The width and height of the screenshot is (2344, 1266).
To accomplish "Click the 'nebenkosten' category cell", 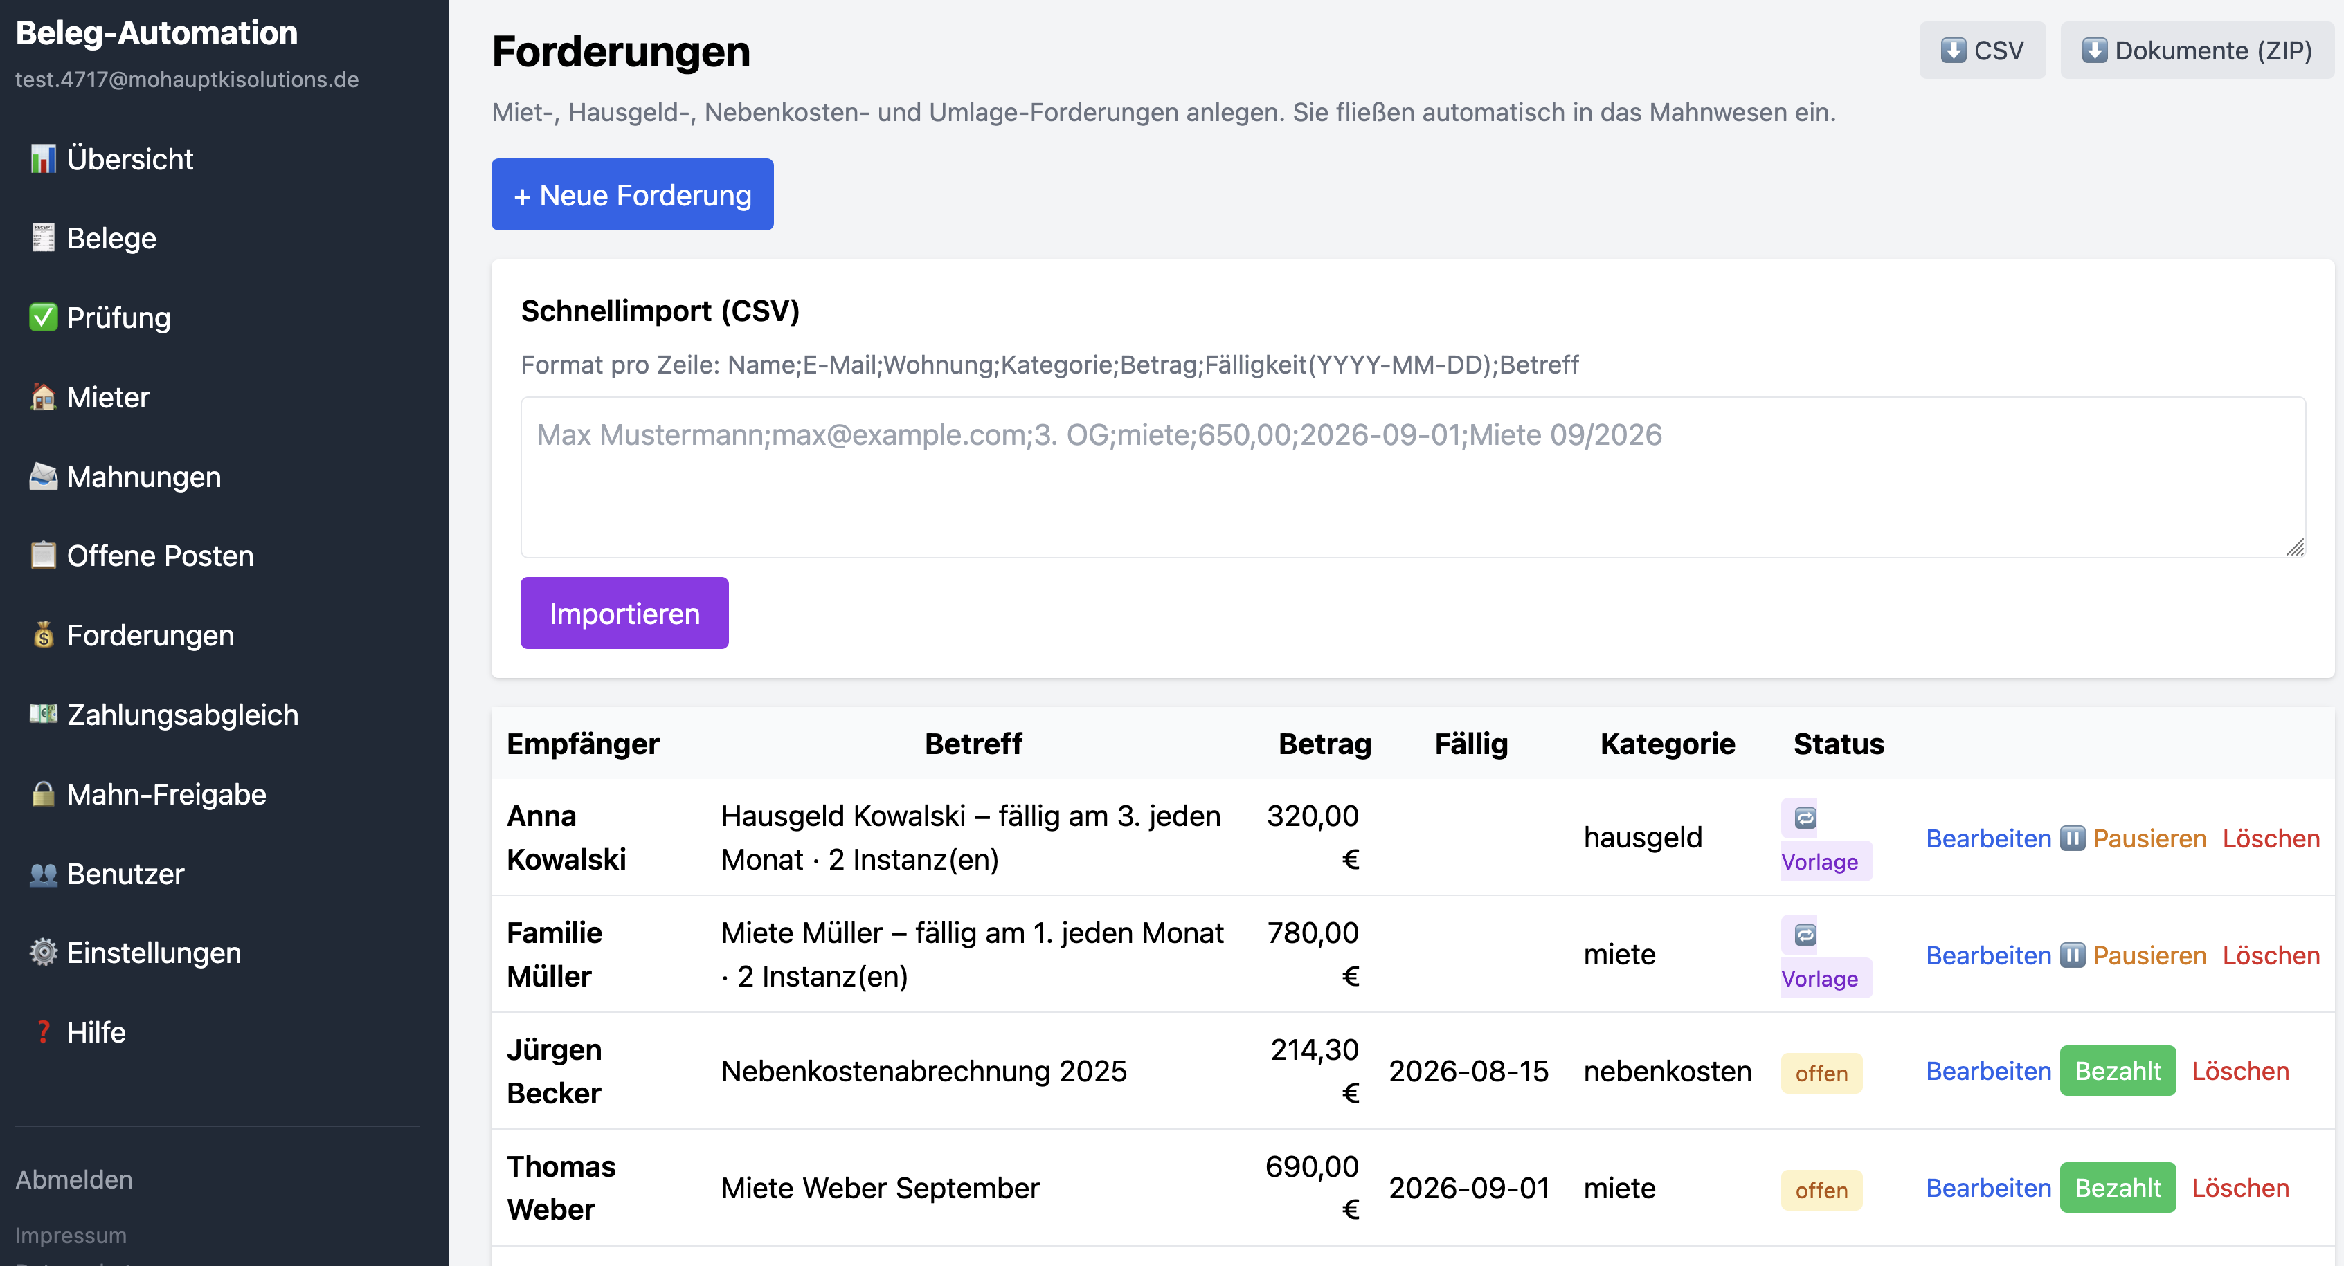I will coord(1667,1070).
